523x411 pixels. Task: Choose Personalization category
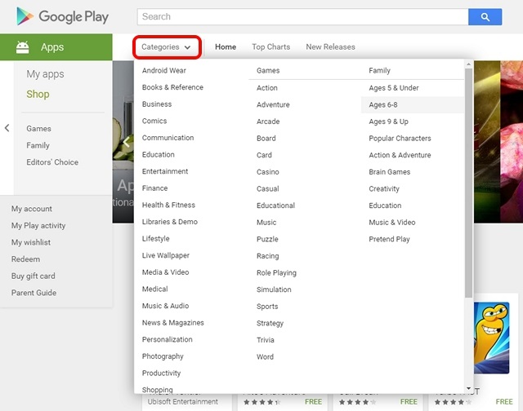(167, 339)
